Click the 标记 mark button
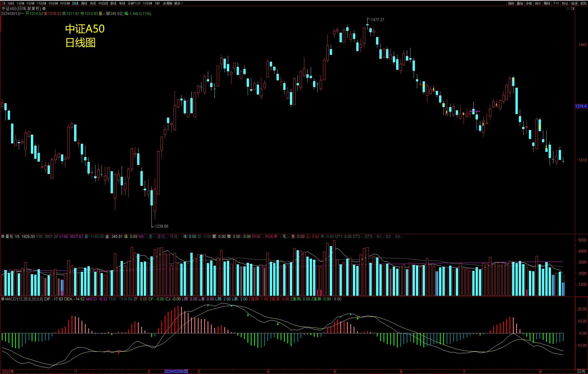The width and height of the screenshot is (588, 374). (565, 3)
